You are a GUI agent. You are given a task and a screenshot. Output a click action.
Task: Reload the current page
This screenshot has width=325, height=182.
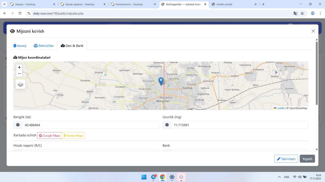coord(20,13)
